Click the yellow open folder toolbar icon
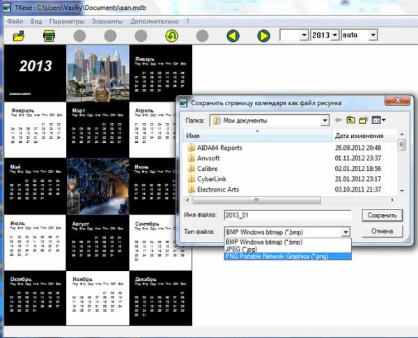 [19, 36]
